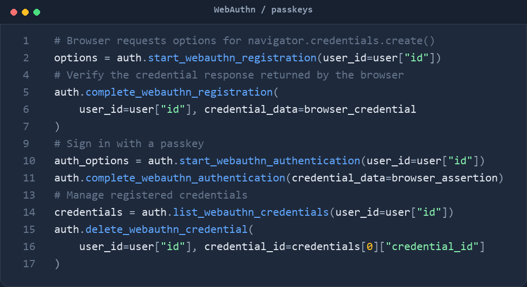Click the comment '# Sign in with a passkey'
Screen dimensions: 527x287
(129, 143)
